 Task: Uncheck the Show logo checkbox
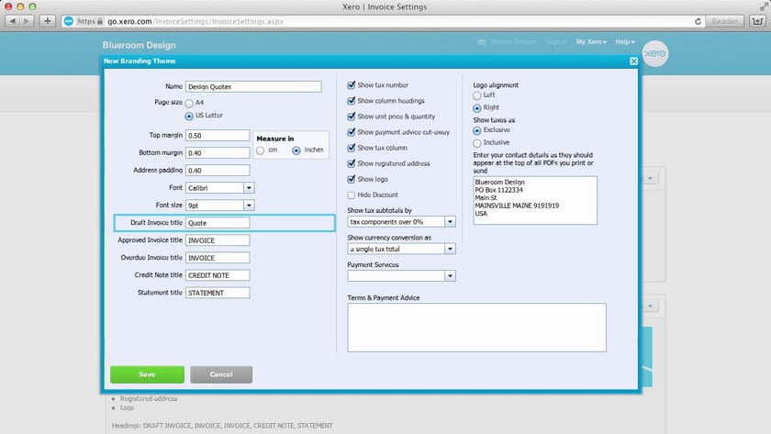point(351,180)
